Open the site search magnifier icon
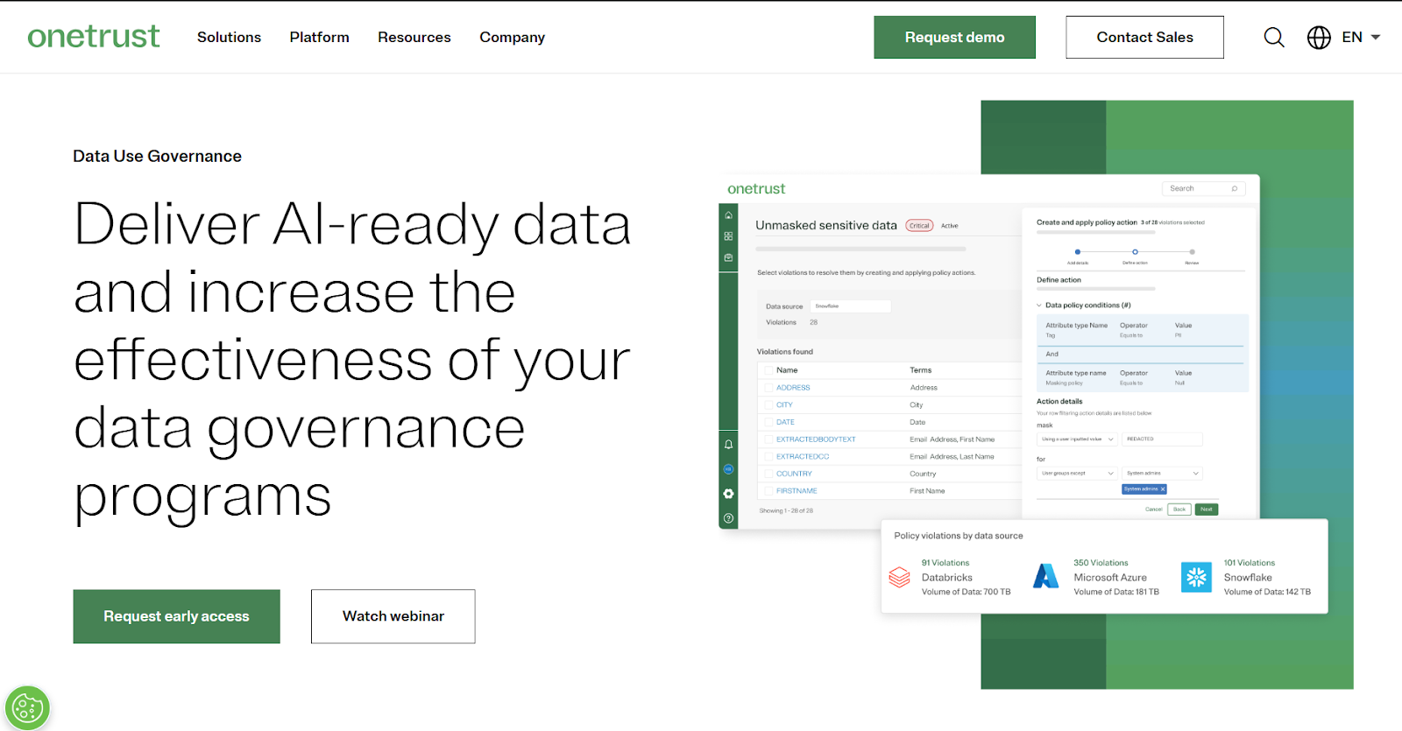1402x731 pixels. point(1274,38)
